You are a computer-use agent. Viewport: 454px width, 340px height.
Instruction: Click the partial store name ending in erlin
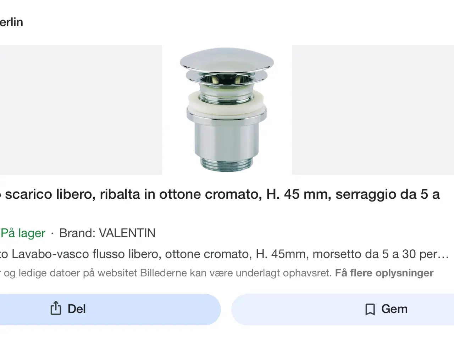click(11, 22)
